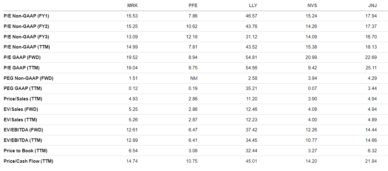388x171 pixels.
Task: Select the EV/Sales (FWD) row label
Action: click(x=21, y=110)
